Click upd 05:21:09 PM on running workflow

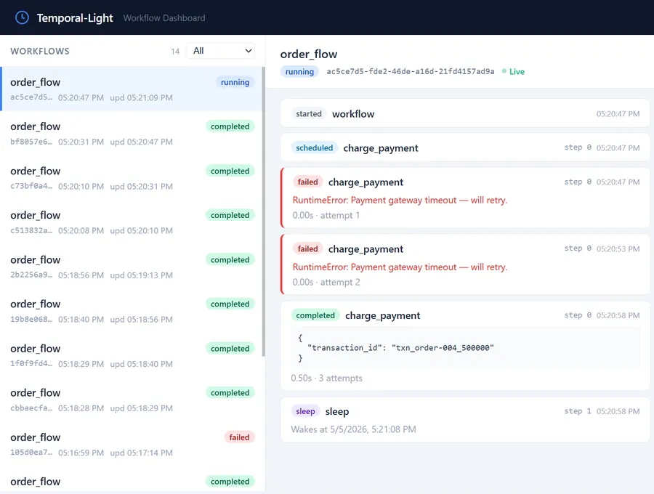pyautogui.click(x=142, y=97)
